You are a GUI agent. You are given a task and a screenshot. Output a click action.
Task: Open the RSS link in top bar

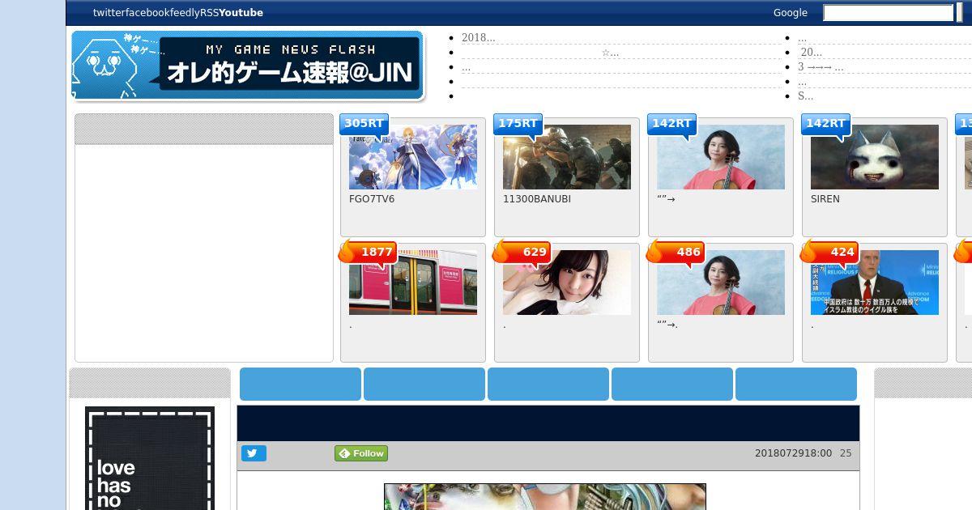point(209,13)
